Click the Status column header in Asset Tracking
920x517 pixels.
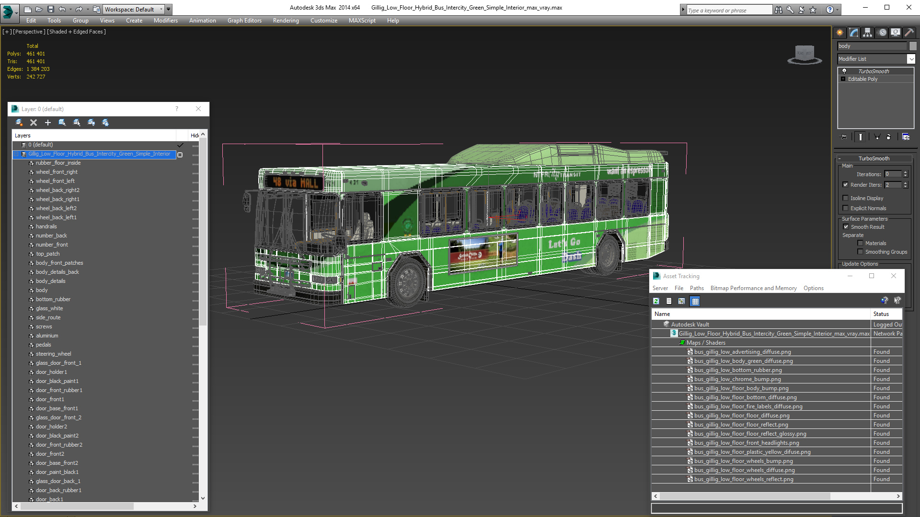(886, 314)
